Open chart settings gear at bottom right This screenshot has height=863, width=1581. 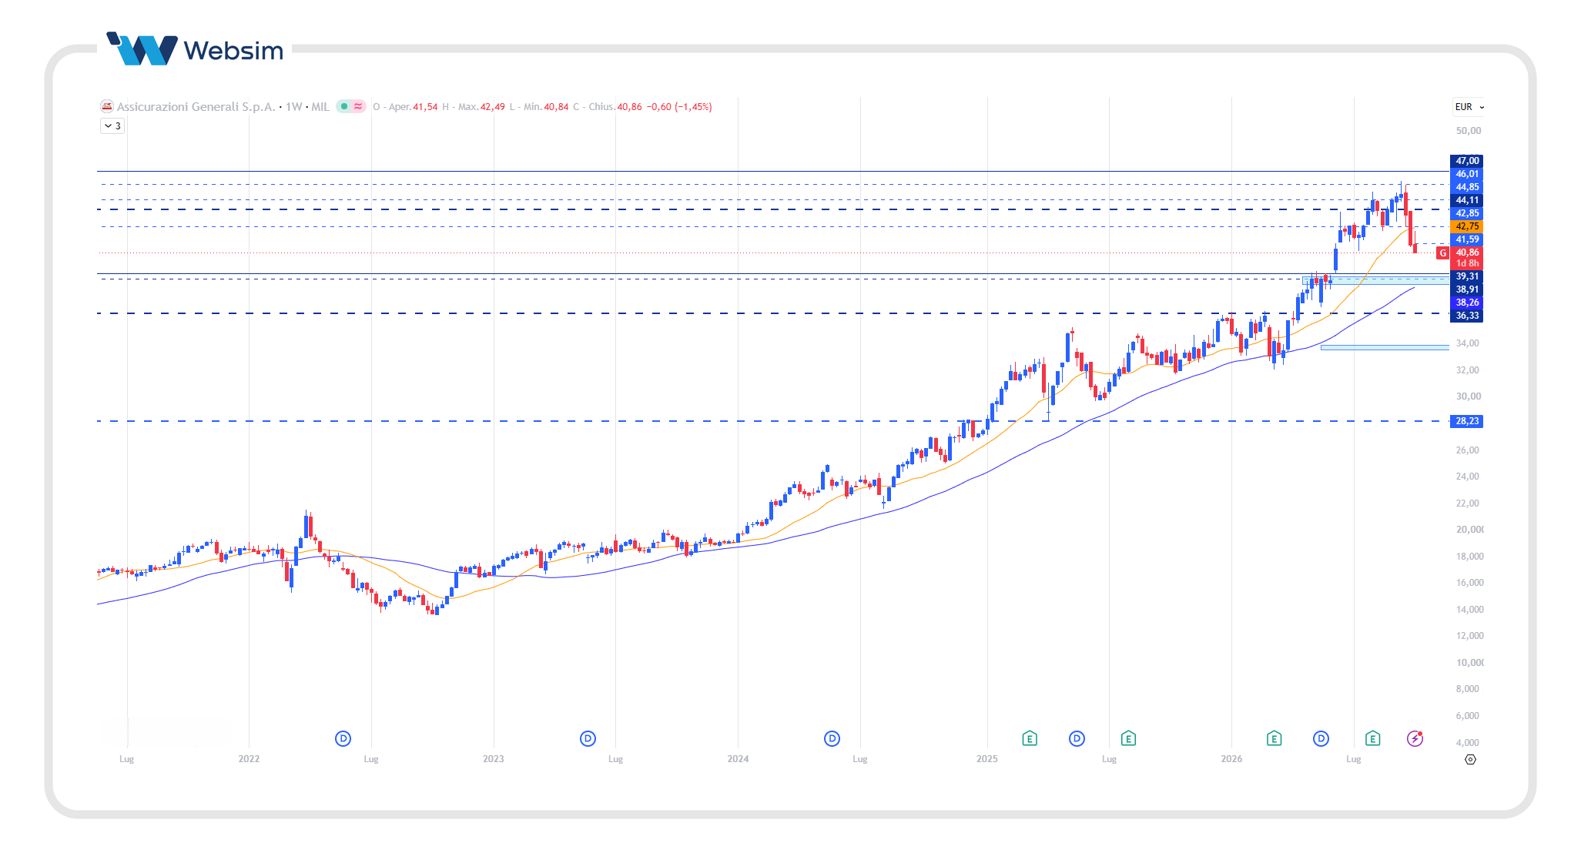(1470, 759)
